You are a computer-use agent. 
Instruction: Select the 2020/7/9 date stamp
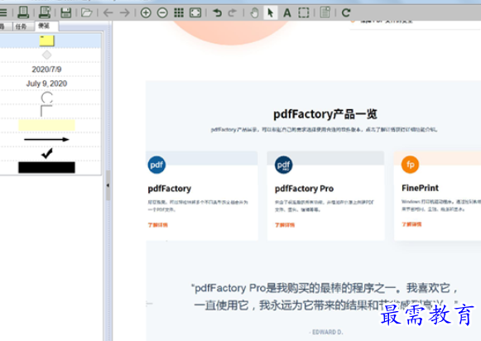pyautogui.click(x=46, y=70)
